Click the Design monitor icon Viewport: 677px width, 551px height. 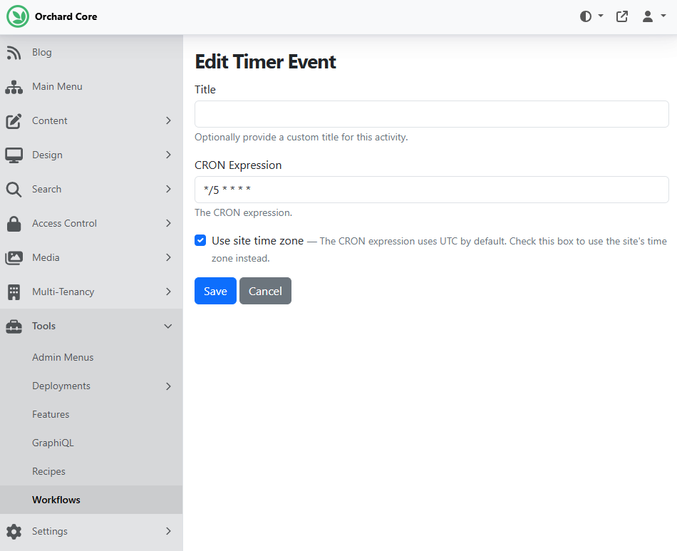tap(14, 155)
